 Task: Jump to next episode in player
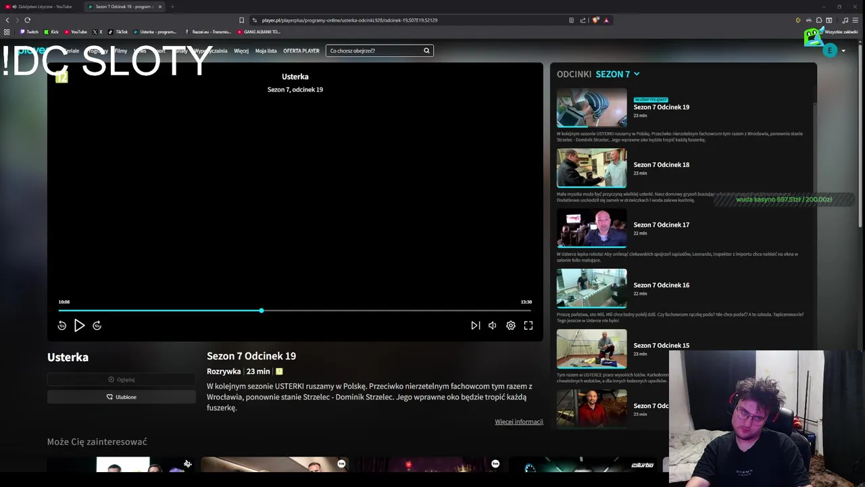[475, 325]
